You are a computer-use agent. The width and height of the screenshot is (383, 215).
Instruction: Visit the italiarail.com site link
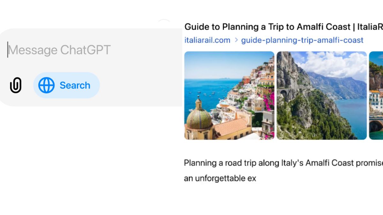pos(207,40)
